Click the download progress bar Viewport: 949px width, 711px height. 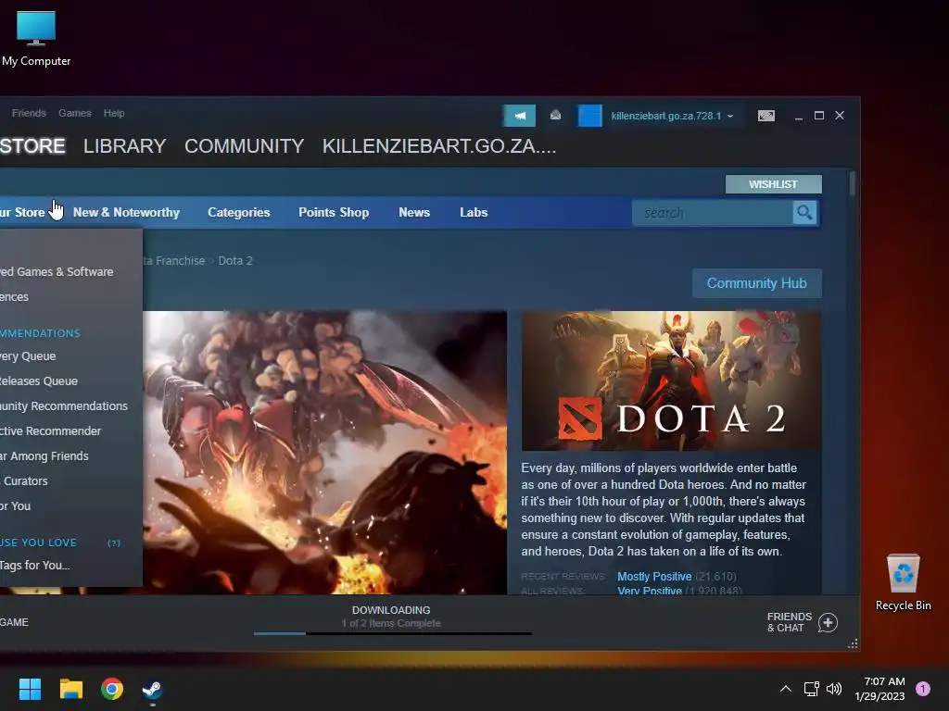pos(393,633)
